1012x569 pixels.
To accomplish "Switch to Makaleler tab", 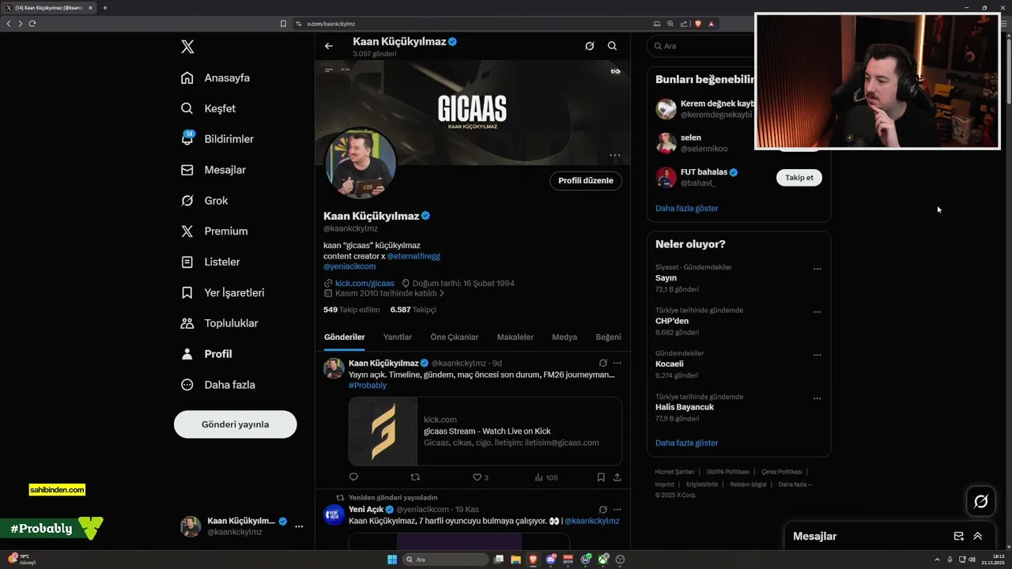I will [515, 337].
